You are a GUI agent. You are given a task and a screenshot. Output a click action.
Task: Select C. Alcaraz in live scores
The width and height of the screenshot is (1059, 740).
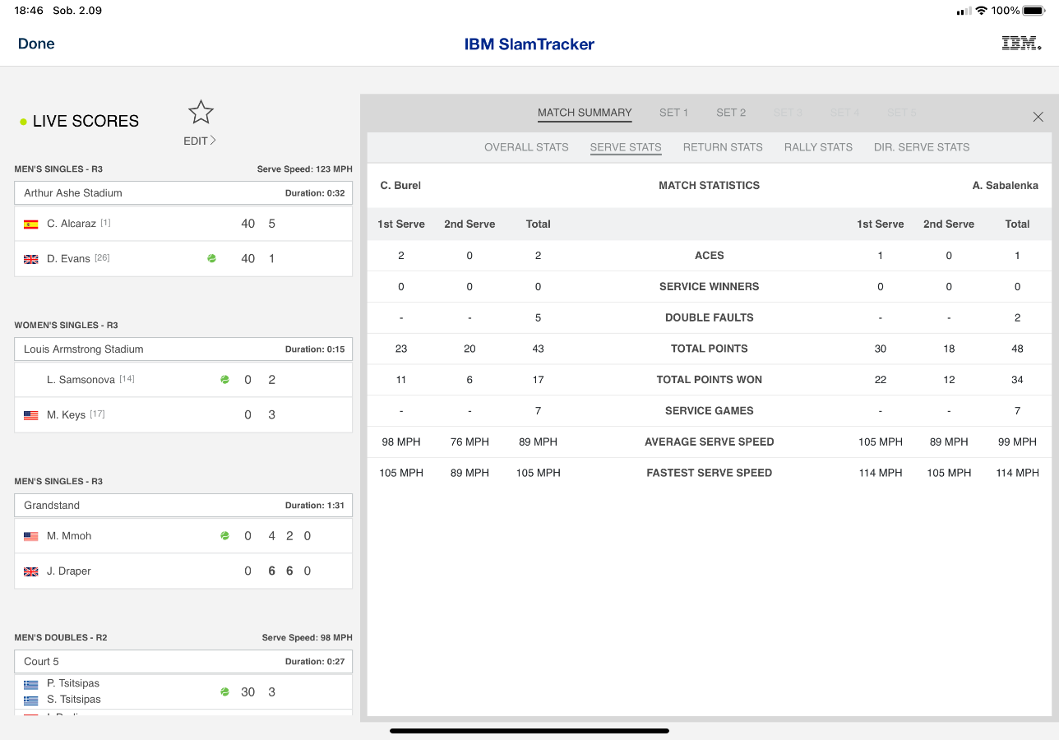pyautogui.click(x=183, y=224)
